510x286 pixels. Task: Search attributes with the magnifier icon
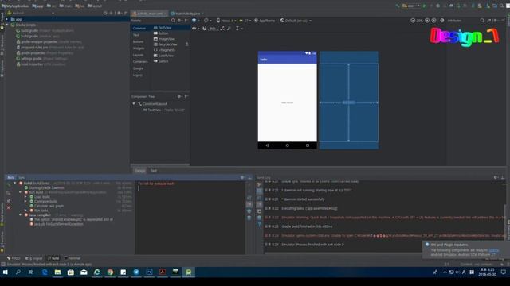(x=482, y=21)
